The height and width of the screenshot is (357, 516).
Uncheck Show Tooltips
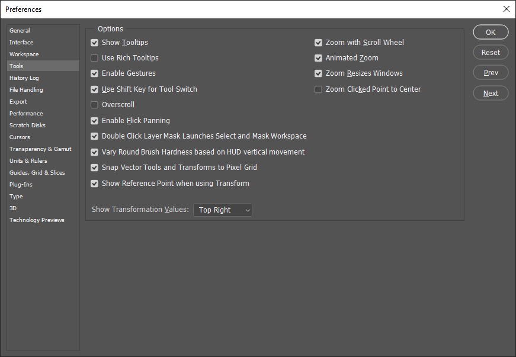click(x=95, y=43)
